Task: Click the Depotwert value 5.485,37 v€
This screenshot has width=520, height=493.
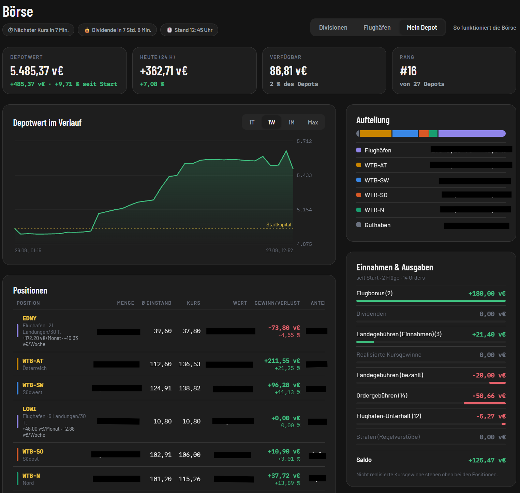Action: 37,71
